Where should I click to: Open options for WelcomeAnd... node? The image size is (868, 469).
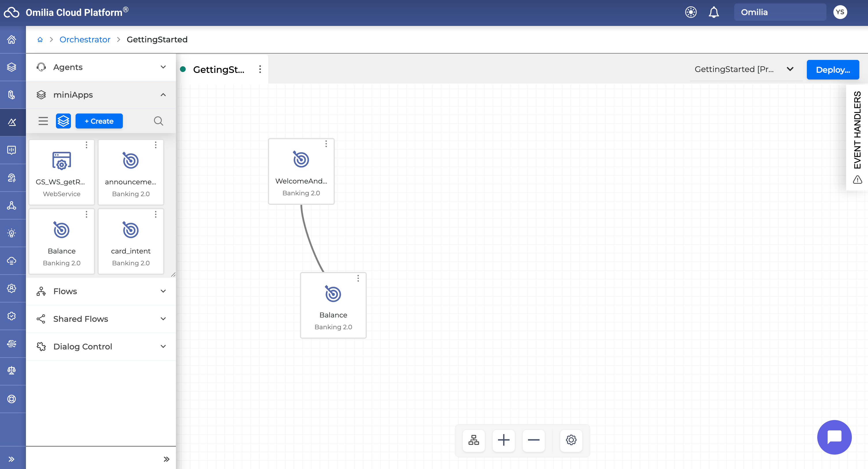[x=326, y=144]
